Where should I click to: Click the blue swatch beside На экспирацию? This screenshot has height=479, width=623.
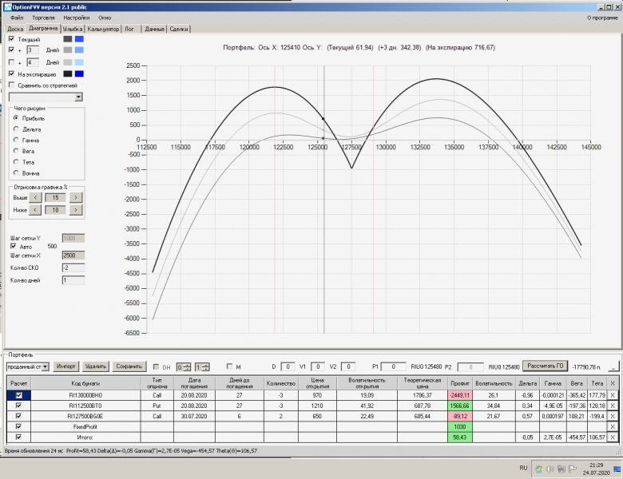coord(78,73)
